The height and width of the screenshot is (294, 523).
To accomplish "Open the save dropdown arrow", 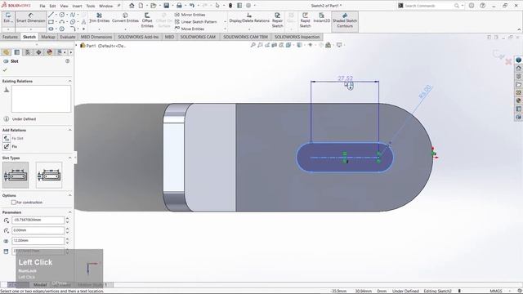I will point(172,6).
